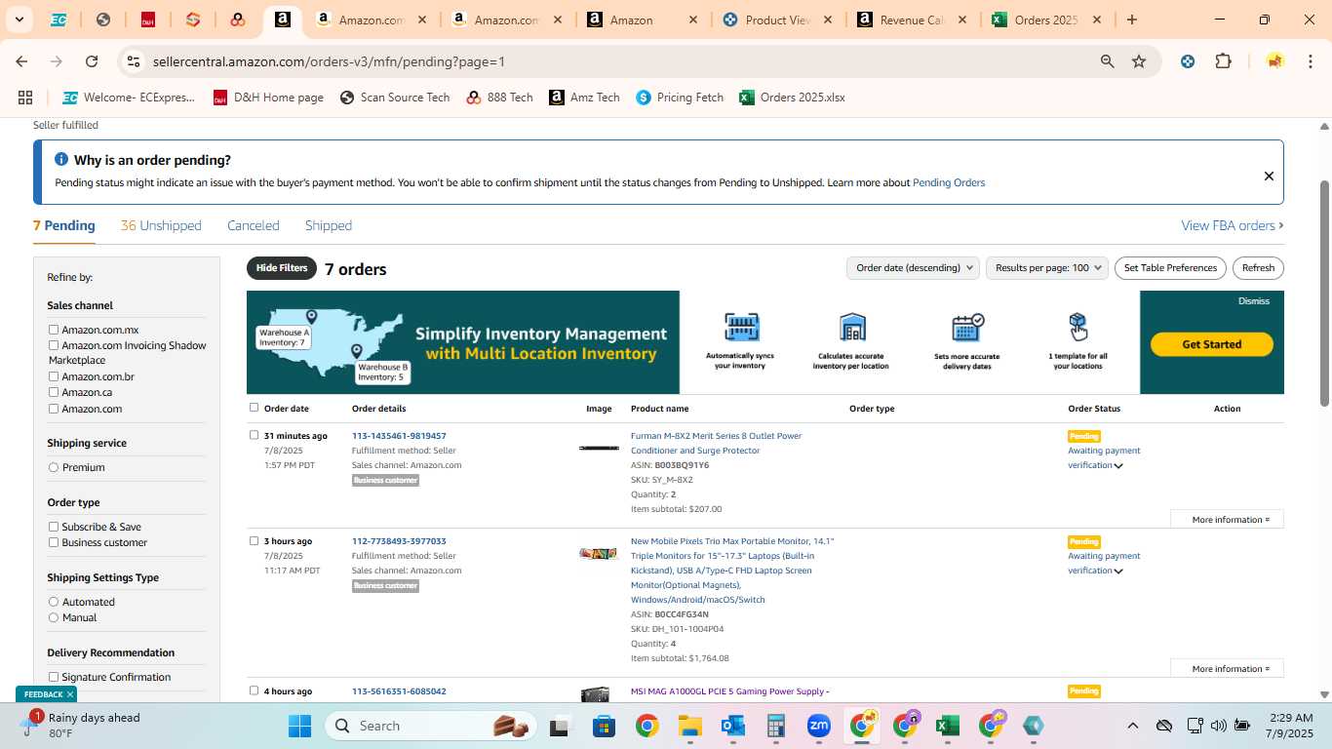Open a new browser tab
Image resolution: width=1332 pixels, height=749 pixels.
1132,20
